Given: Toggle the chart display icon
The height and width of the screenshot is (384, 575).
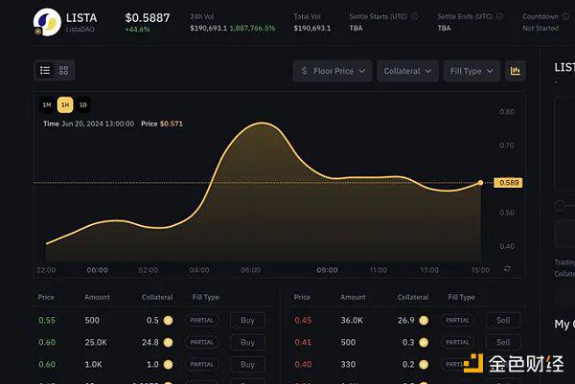Looking at the screenshot, I should tap(516, 71).
